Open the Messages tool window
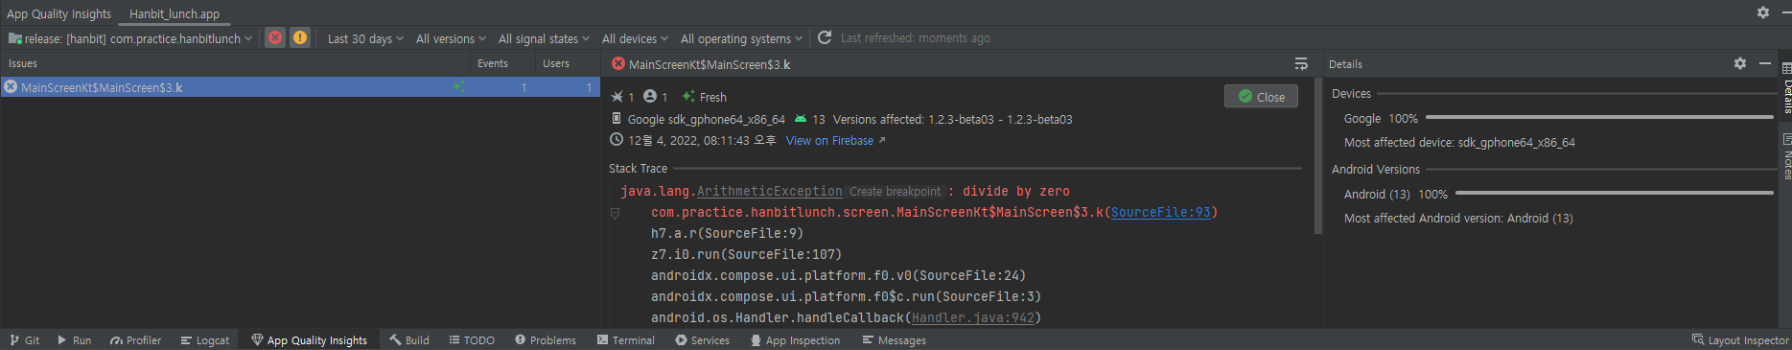Image resolution: width=1792 pixels, height=350 pixels. tap(894, 340)
